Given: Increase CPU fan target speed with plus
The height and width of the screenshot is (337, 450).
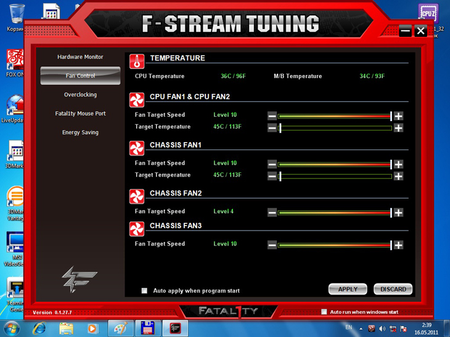Looking at the screenshot, I should [398, 116].
